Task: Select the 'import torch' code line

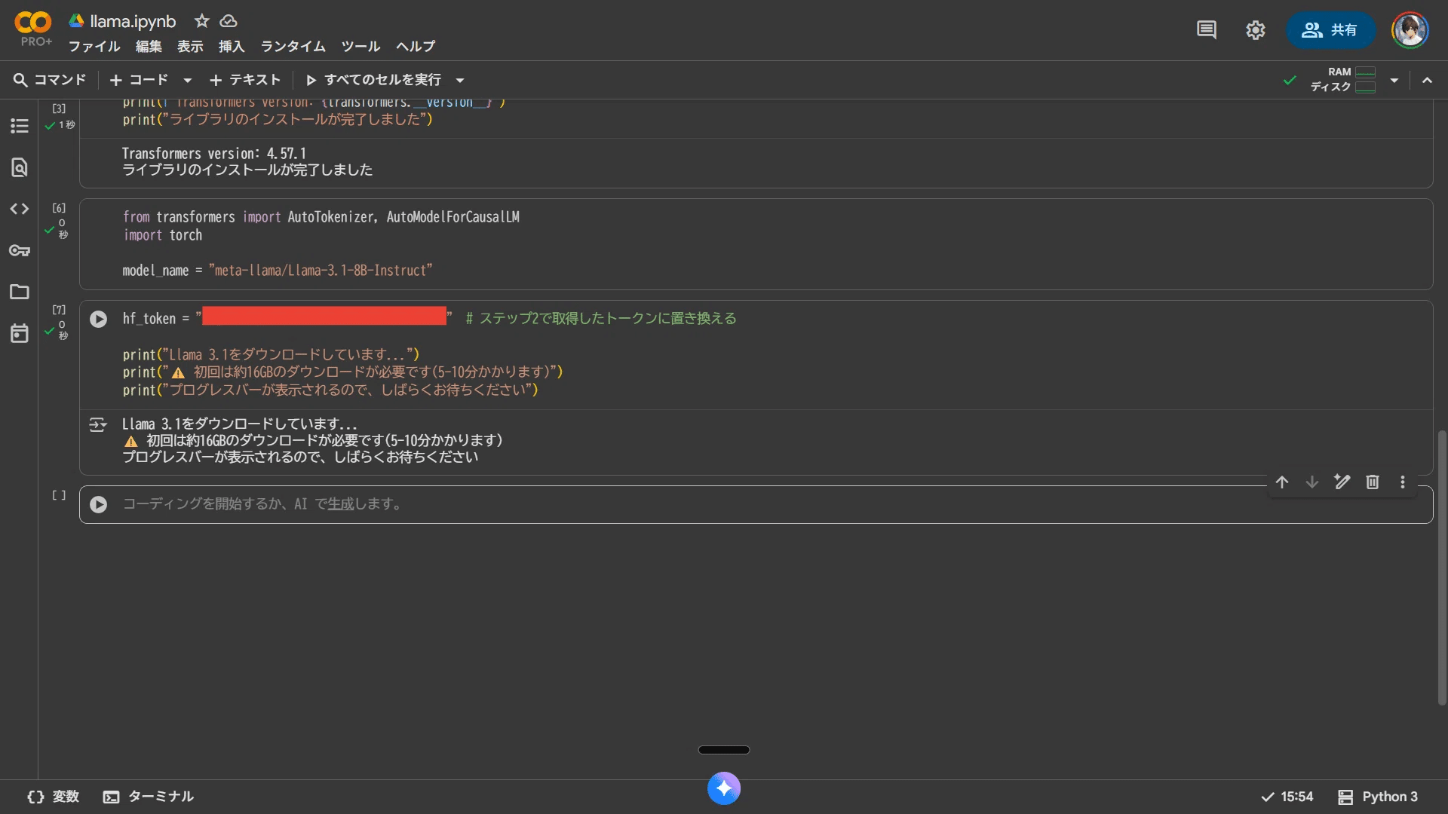Action: [x=163, y=235]
